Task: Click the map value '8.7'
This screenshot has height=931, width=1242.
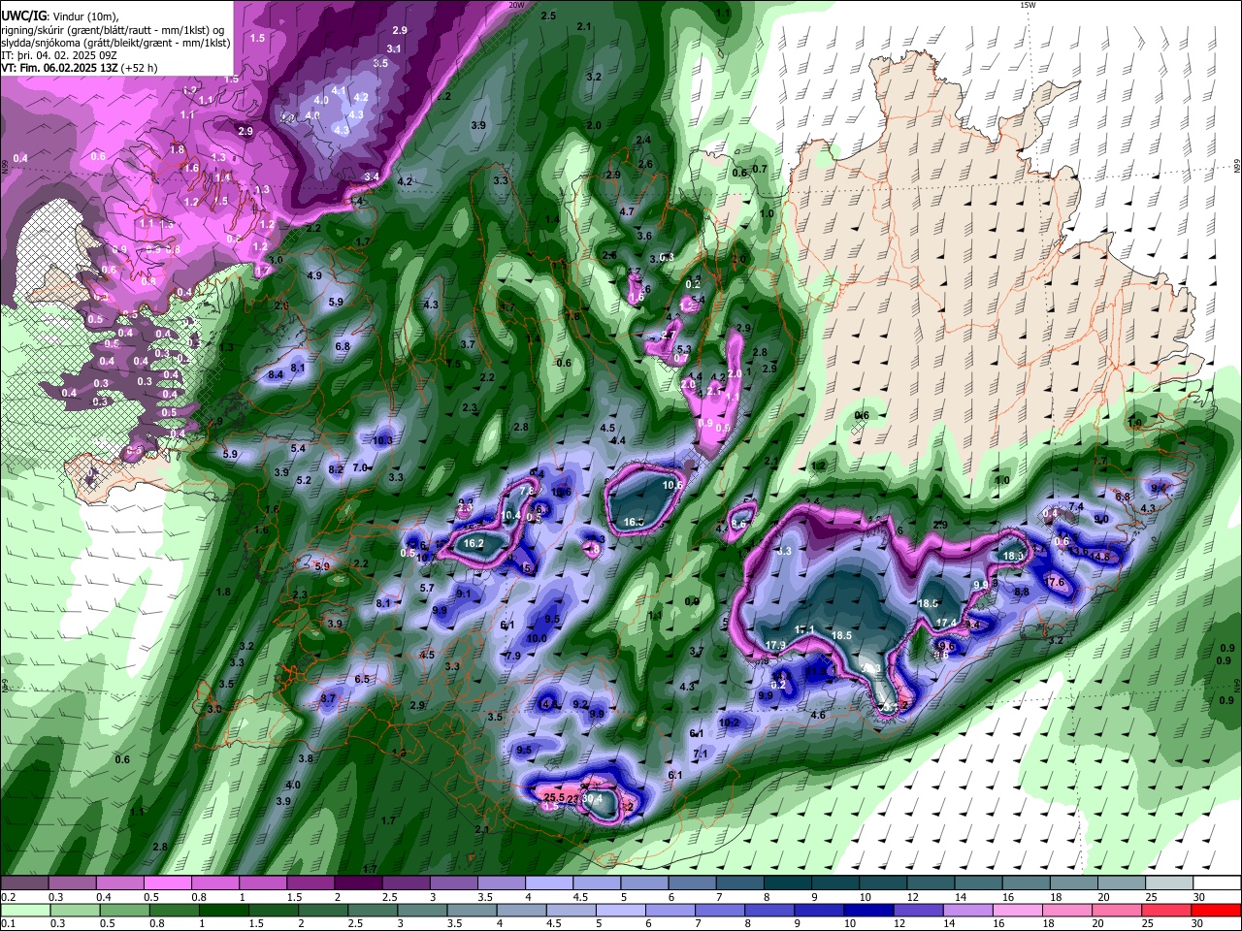Action: [x=328, y=698]
